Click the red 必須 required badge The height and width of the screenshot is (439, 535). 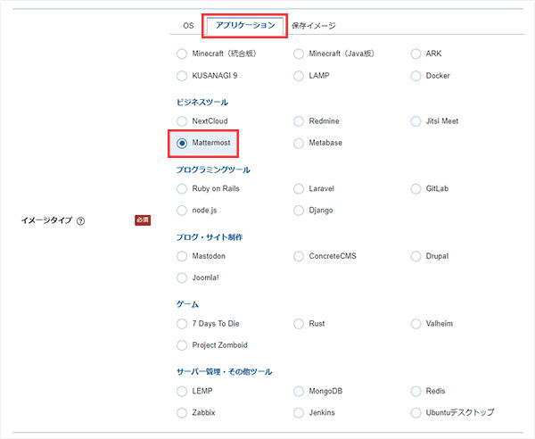click(143, 220)
